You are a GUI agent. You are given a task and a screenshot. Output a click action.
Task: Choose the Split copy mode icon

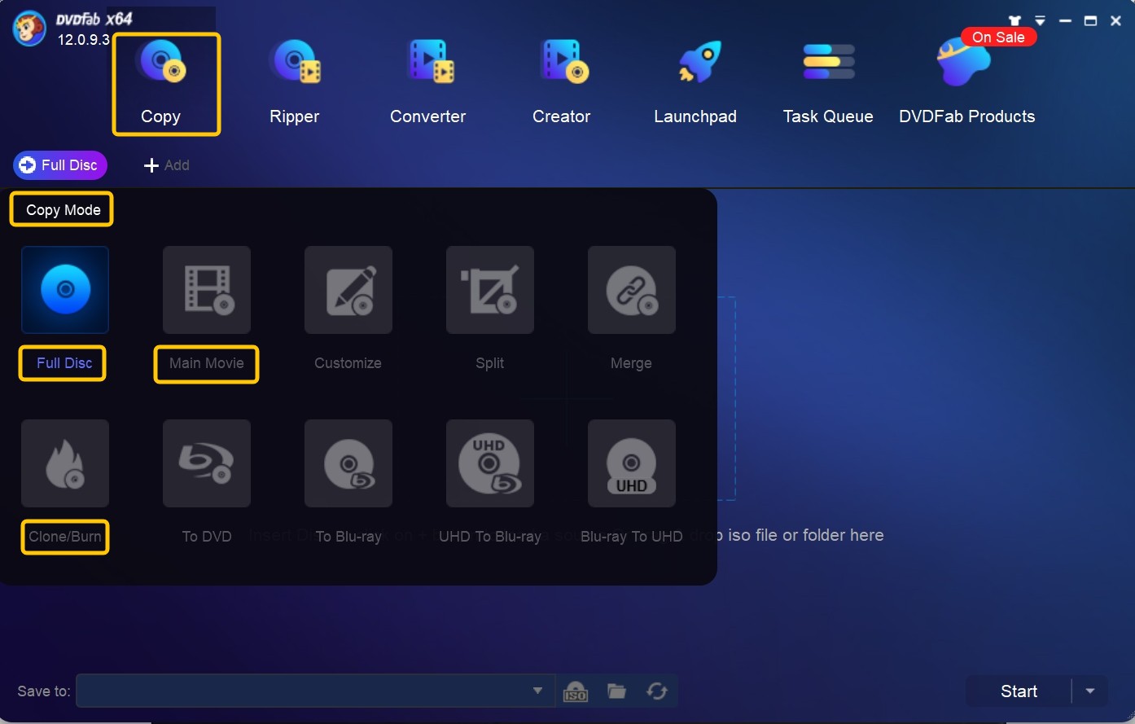pos(490,290)
